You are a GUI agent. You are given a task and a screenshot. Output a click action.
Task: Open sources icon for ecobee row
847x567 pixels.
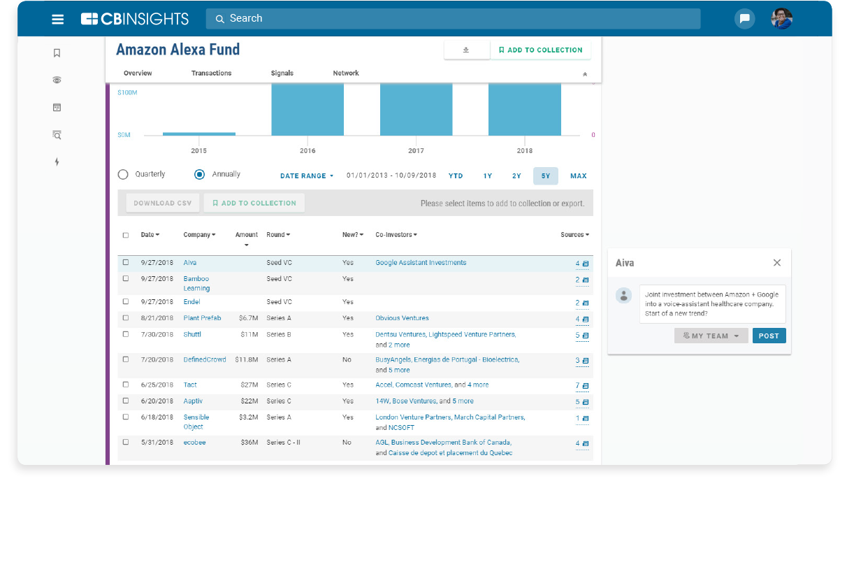pos(586,443)
